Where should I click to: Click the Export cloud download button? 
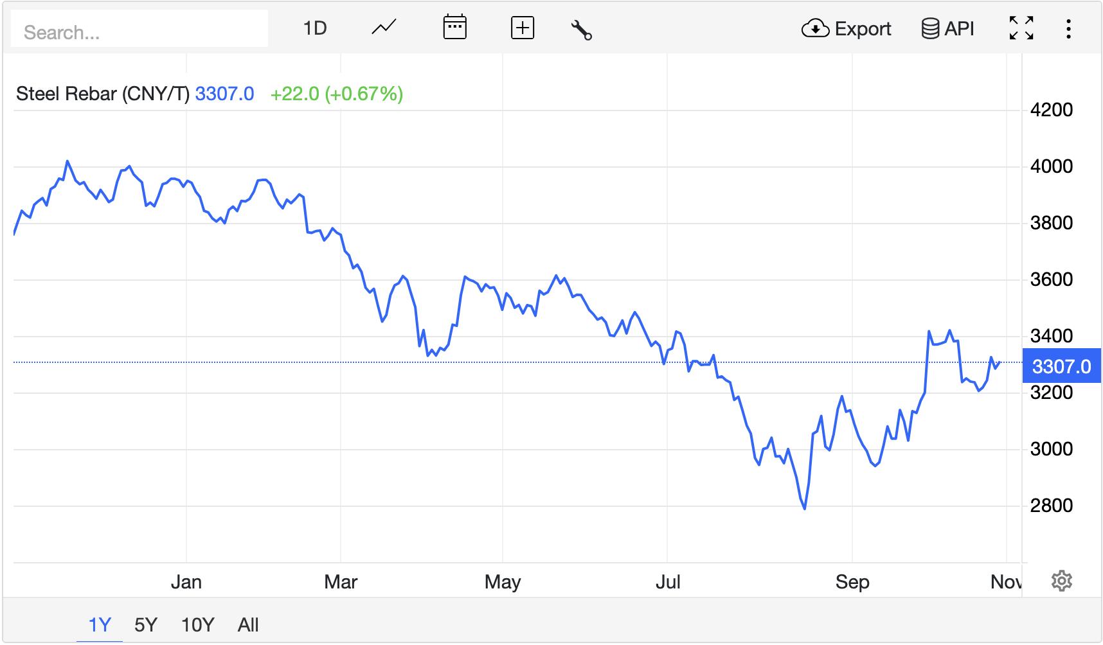coord(846,29)
